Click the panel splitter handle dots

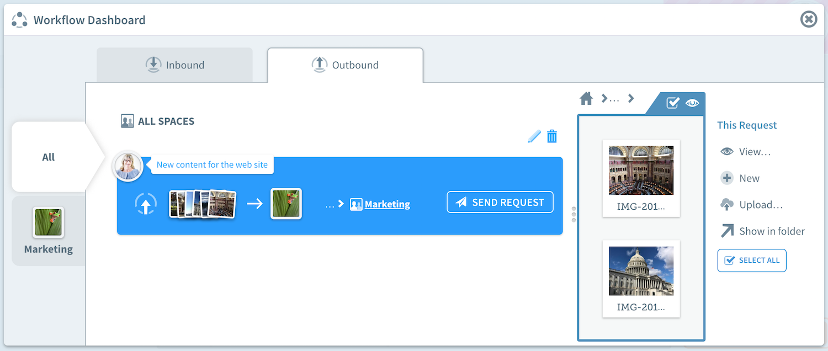(574, 214)
